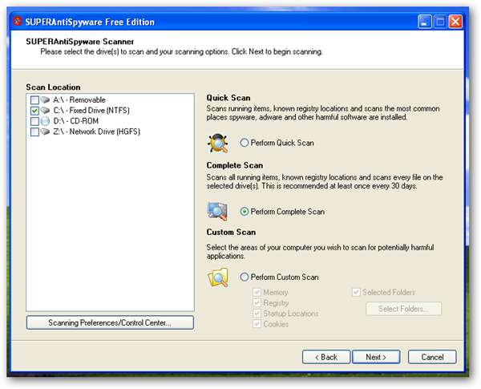481x389 pixels.
Task: Toggle the Selected Folders checkbox
Action: (356, 292)
